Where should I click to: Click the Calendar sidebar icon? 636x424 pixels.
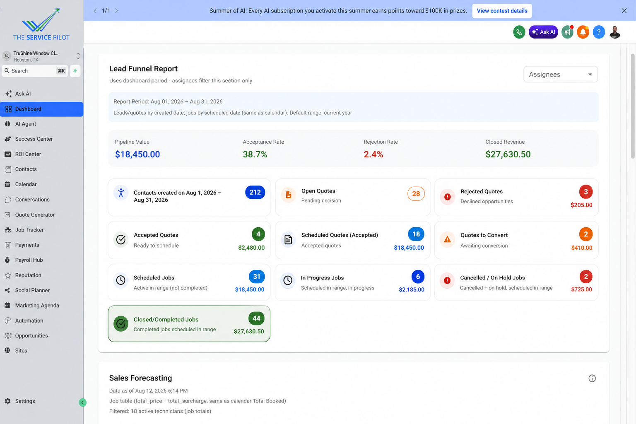pos(7,184)
